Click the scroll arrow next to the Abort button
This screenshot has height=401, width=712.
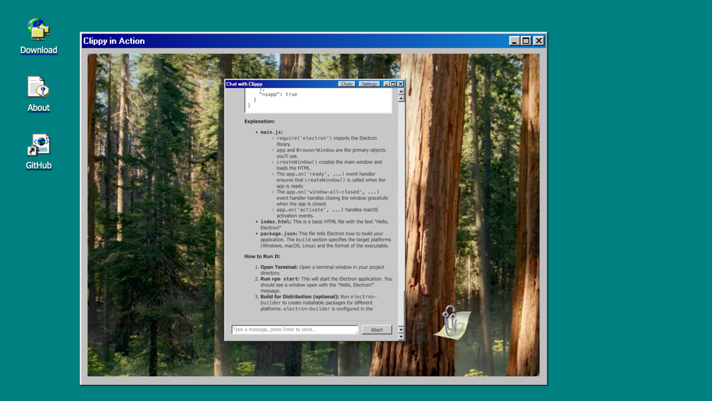[x=401, y=329]
